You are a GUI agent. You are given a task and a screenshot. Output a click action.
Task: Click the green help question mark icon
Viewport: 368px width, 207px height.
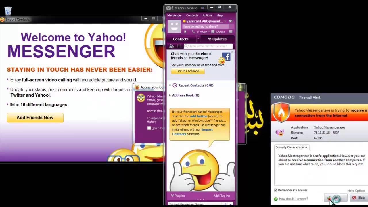(276, 199)
